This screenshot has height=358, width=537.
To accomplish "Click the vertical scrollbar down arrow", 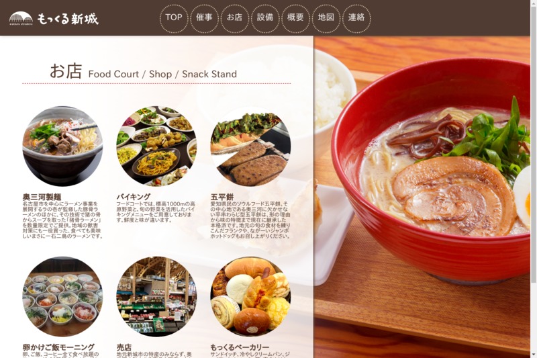I will (534, 355).
